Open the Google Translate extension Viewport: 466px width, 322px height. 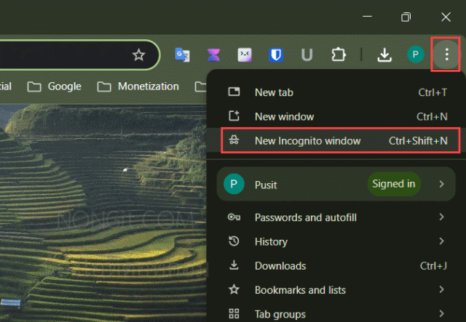click(x=182, y=55)
